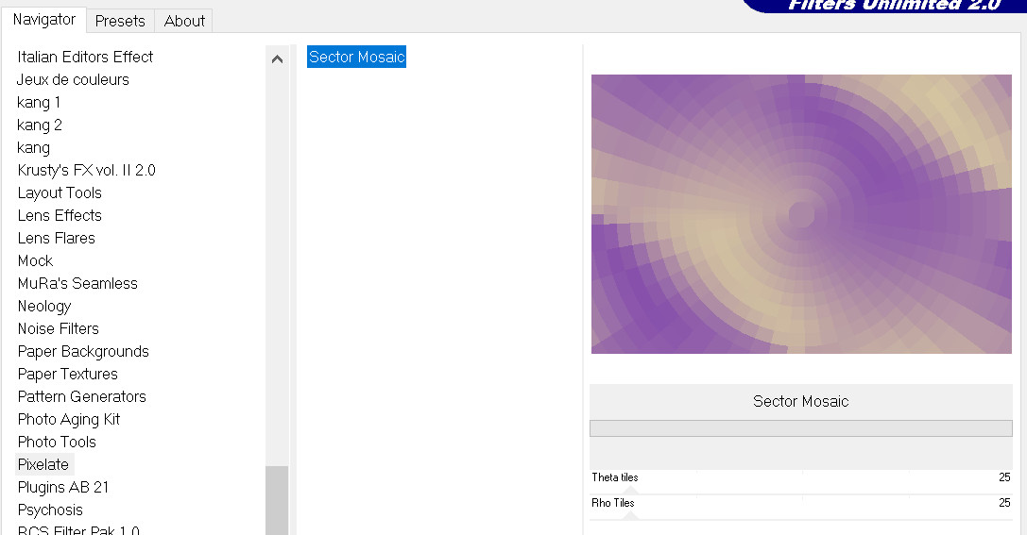
Task: Choose Italian Editors Effect category
Action: click(85, 58)
